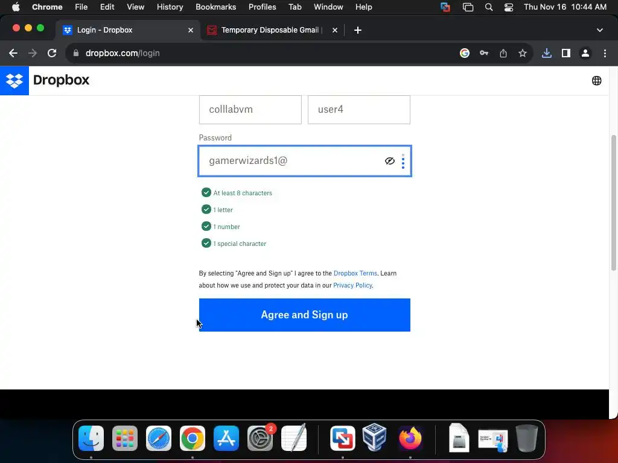Open TextEdit from the Dock
This screenshot has height=463, width=618.
coord(294,438)
